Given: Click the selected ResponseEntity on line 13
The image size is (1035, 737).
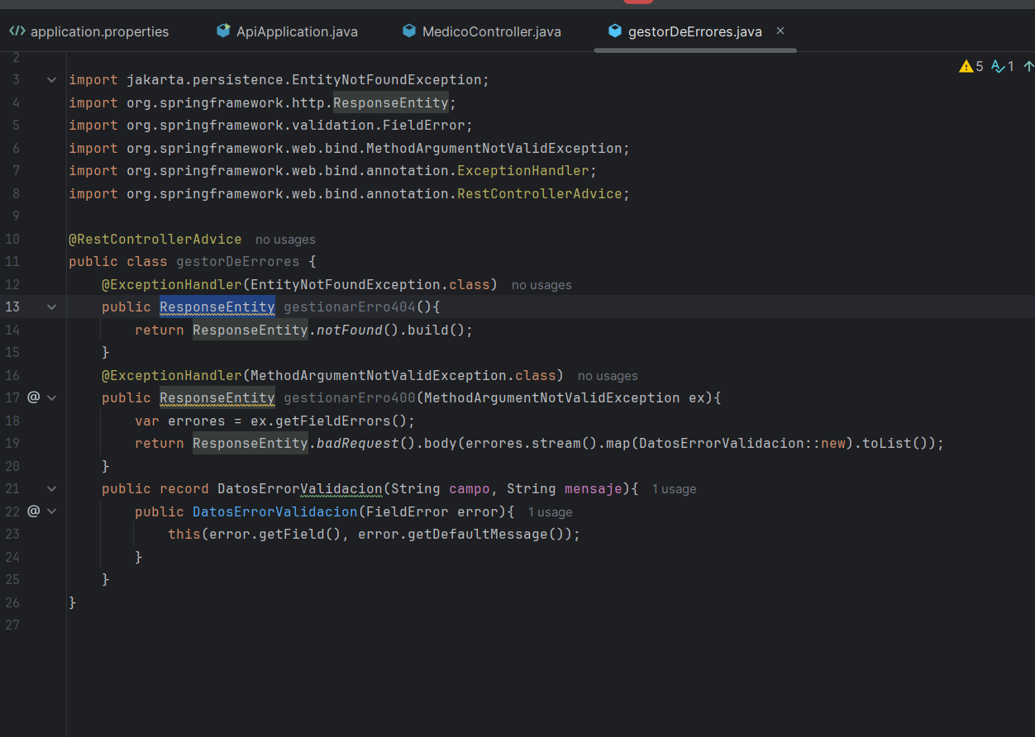Looking at the screenshot, I should (x=217, y=307).
